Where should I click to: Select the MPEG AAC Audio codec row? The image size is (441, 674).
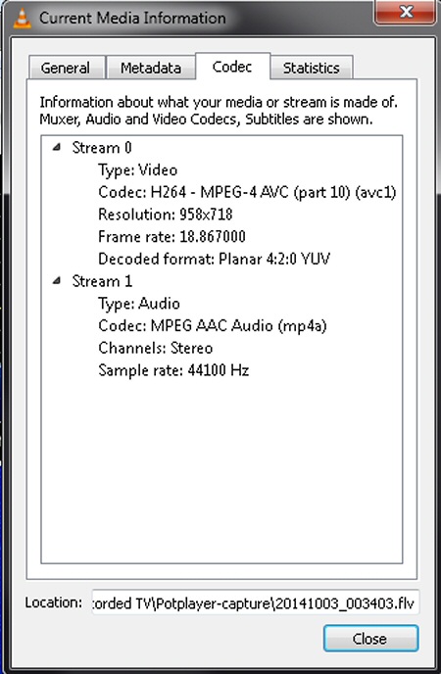[x=213, y=325]
